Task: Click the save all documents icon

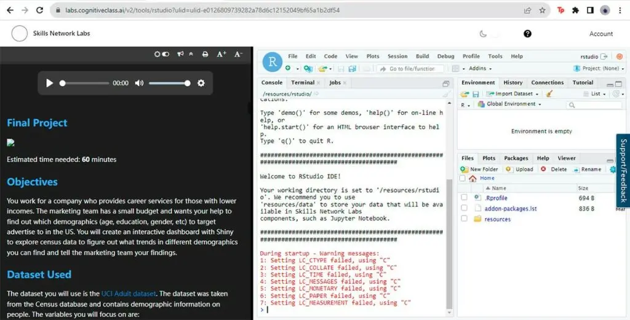Action: tap(353, 69)
